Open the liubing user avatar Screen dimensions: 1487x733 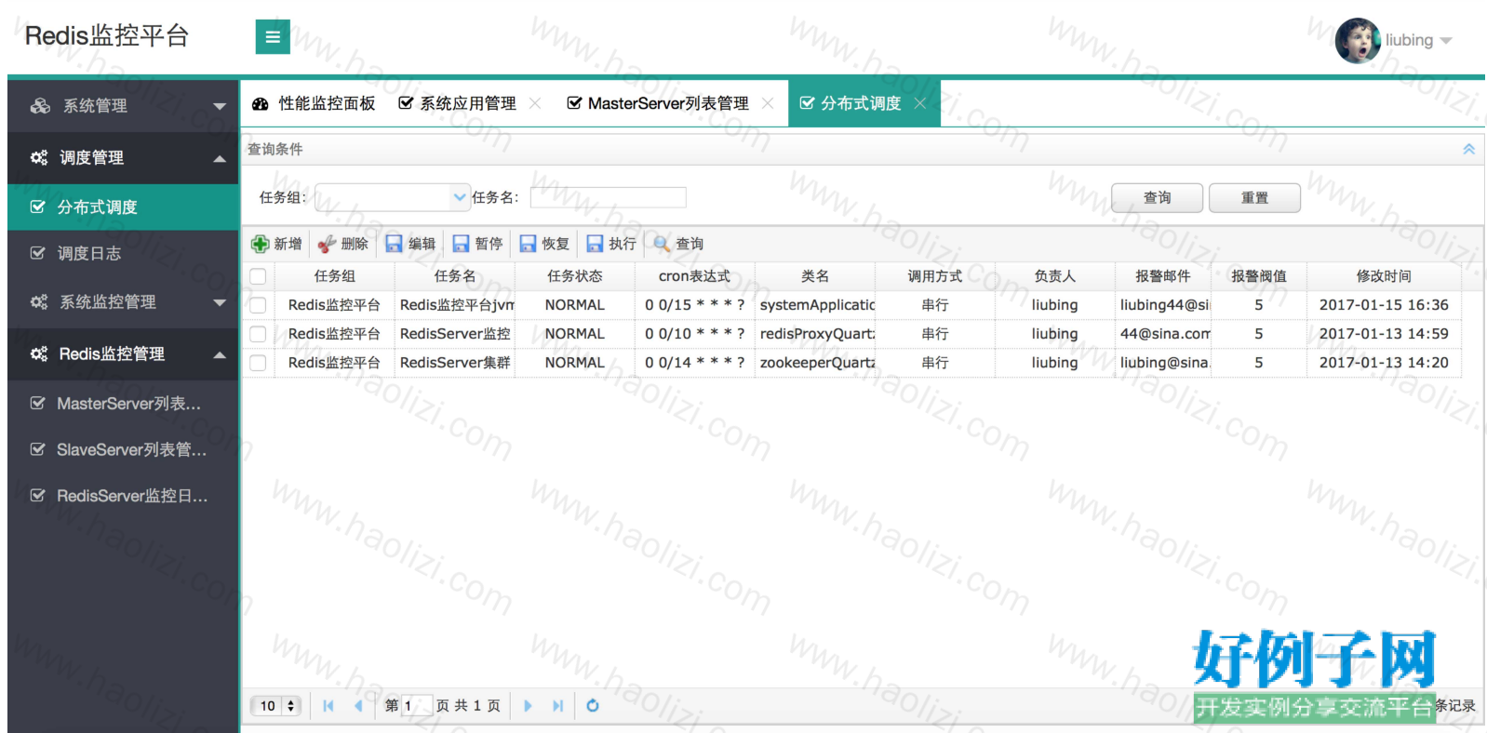tap(1358, 40)
